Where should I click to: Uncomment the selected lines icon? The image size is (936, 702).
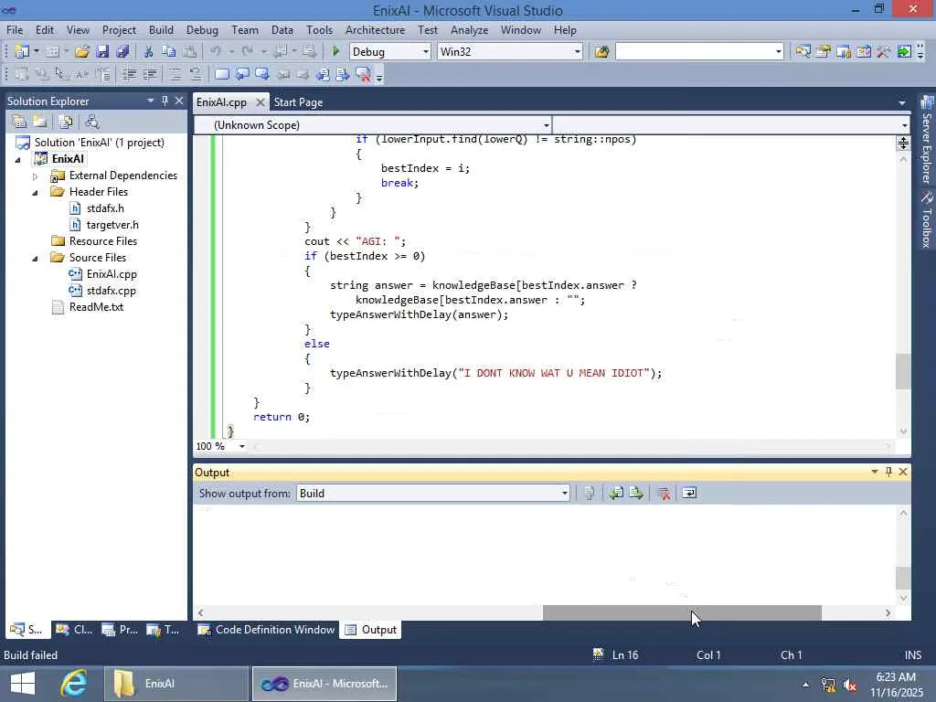[x=196, y=74]
